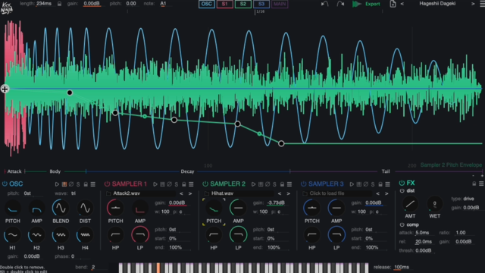Toggle dist effect power
The width and height of the screenshot is (485, 273).
coord(402,191)
